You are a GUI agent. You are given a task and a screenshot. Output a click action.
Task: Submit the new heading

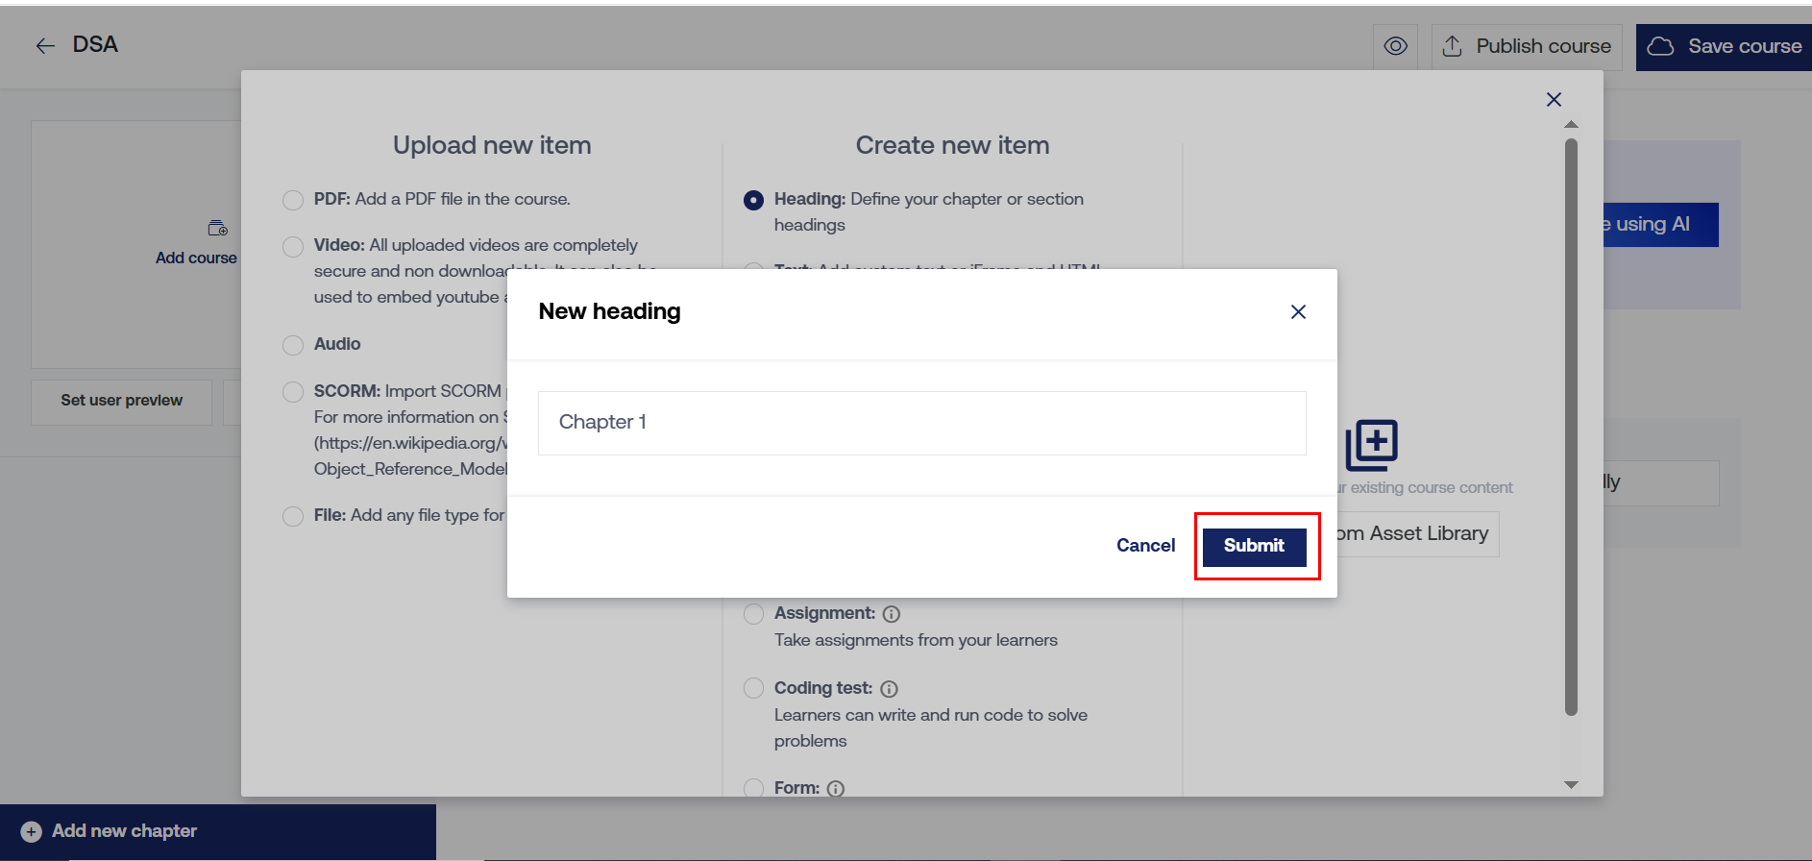[x=1254, y=546]
